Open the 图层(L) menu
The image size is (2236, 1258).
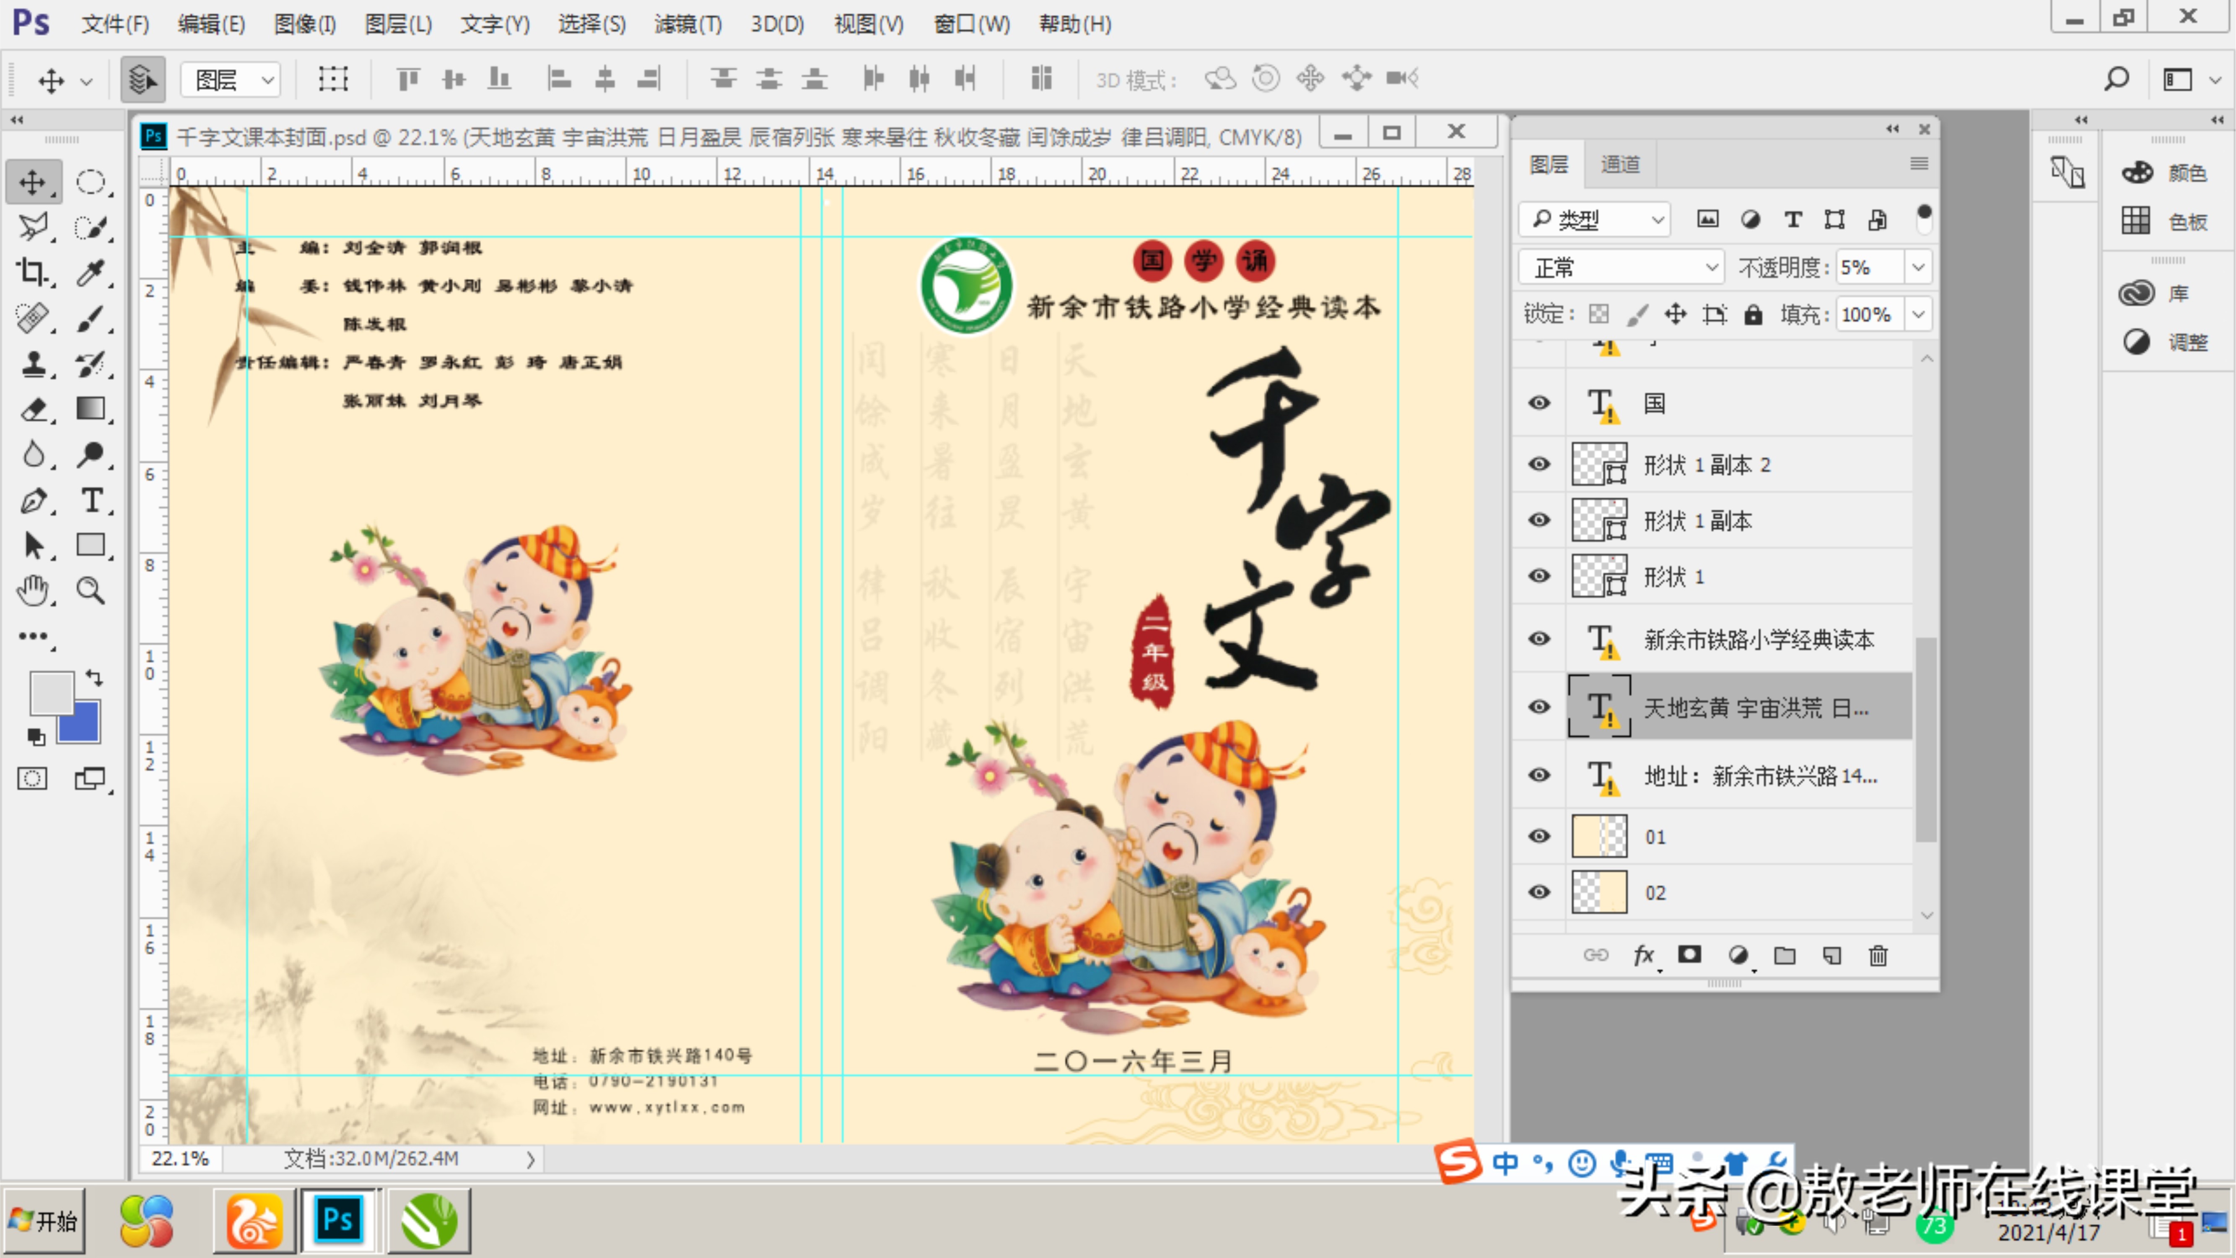coord(398,24)
